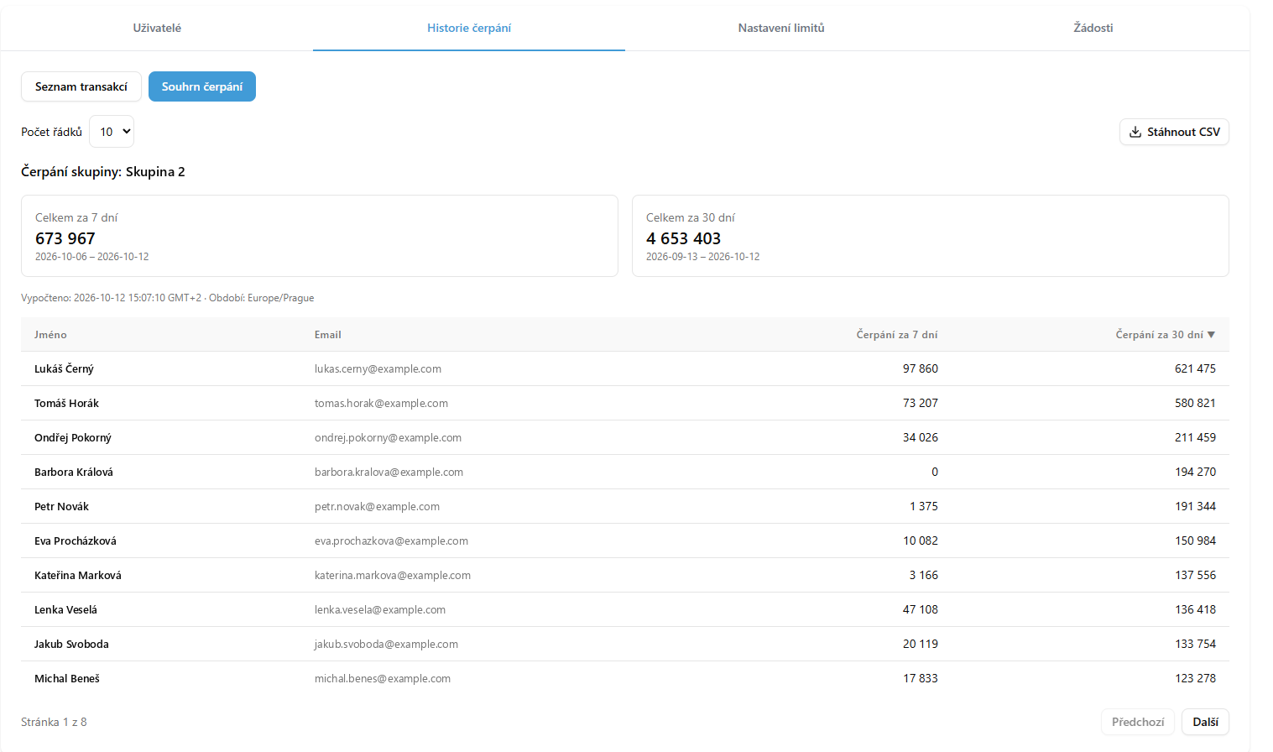Click the sort arrow on Čerpání za 30 dní
The width and height of the screenshot is (1273, 752).
tap(1211, 335)
